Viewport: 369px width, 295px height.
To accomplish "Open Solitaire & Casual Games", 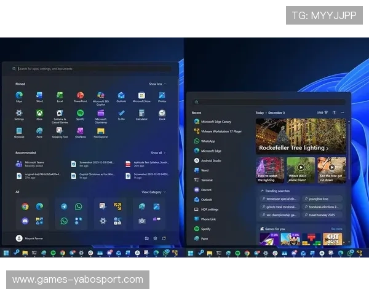I will (60, 116).
